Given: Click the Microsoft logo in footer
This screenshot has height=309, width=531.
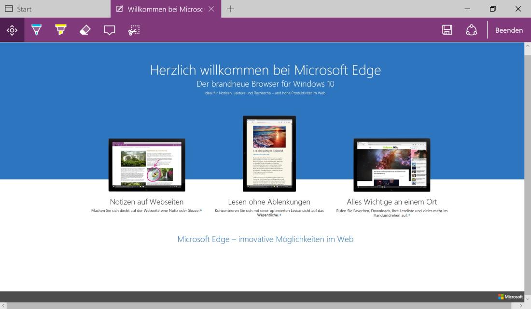Looking at the screenshot, I should (x=510, y=297).
